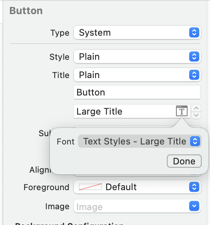Click the Large Title font field

tap(125, 111)
